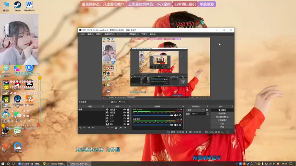Open source properties gear below sources list
296x166 pixels.
[x=116, y=128]
